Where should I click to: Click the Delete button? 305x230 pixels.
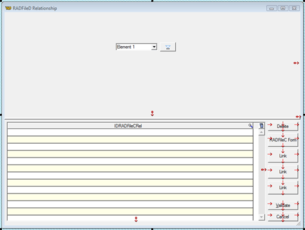tap(283, 126)
